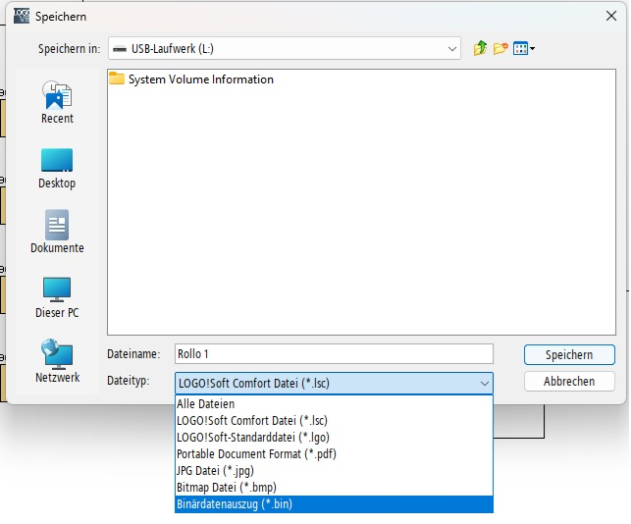This screenshot has height=524, width=631.
Task: Choose Alle Dateien file type
Action: point(334,403)
